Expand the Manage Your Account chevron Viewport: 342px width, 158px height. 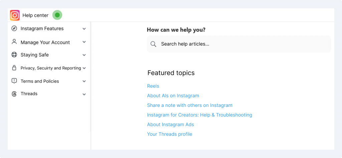pyautogui.click(x=84, y=42)
